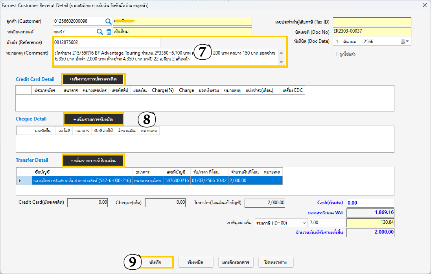The width and height of the screenshot is (431, 274).
Task: Click the พิมพ์บิล print bill button
Action: tap(195, 262)
